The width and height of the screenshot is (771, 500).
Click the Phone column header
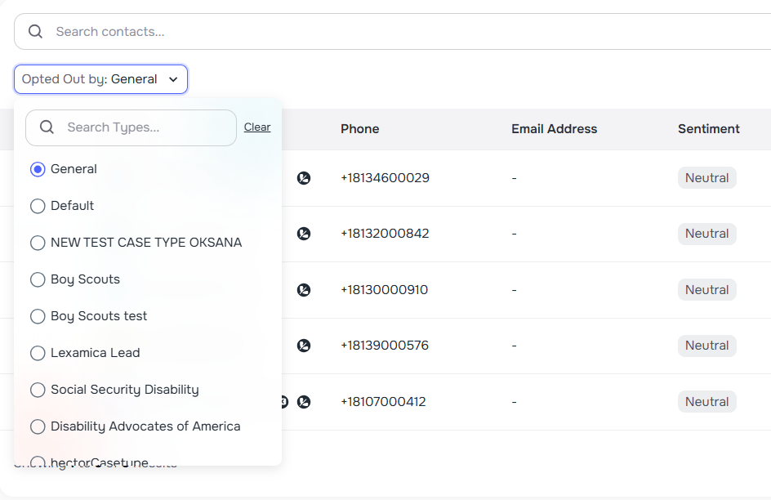tap(359, 129)
